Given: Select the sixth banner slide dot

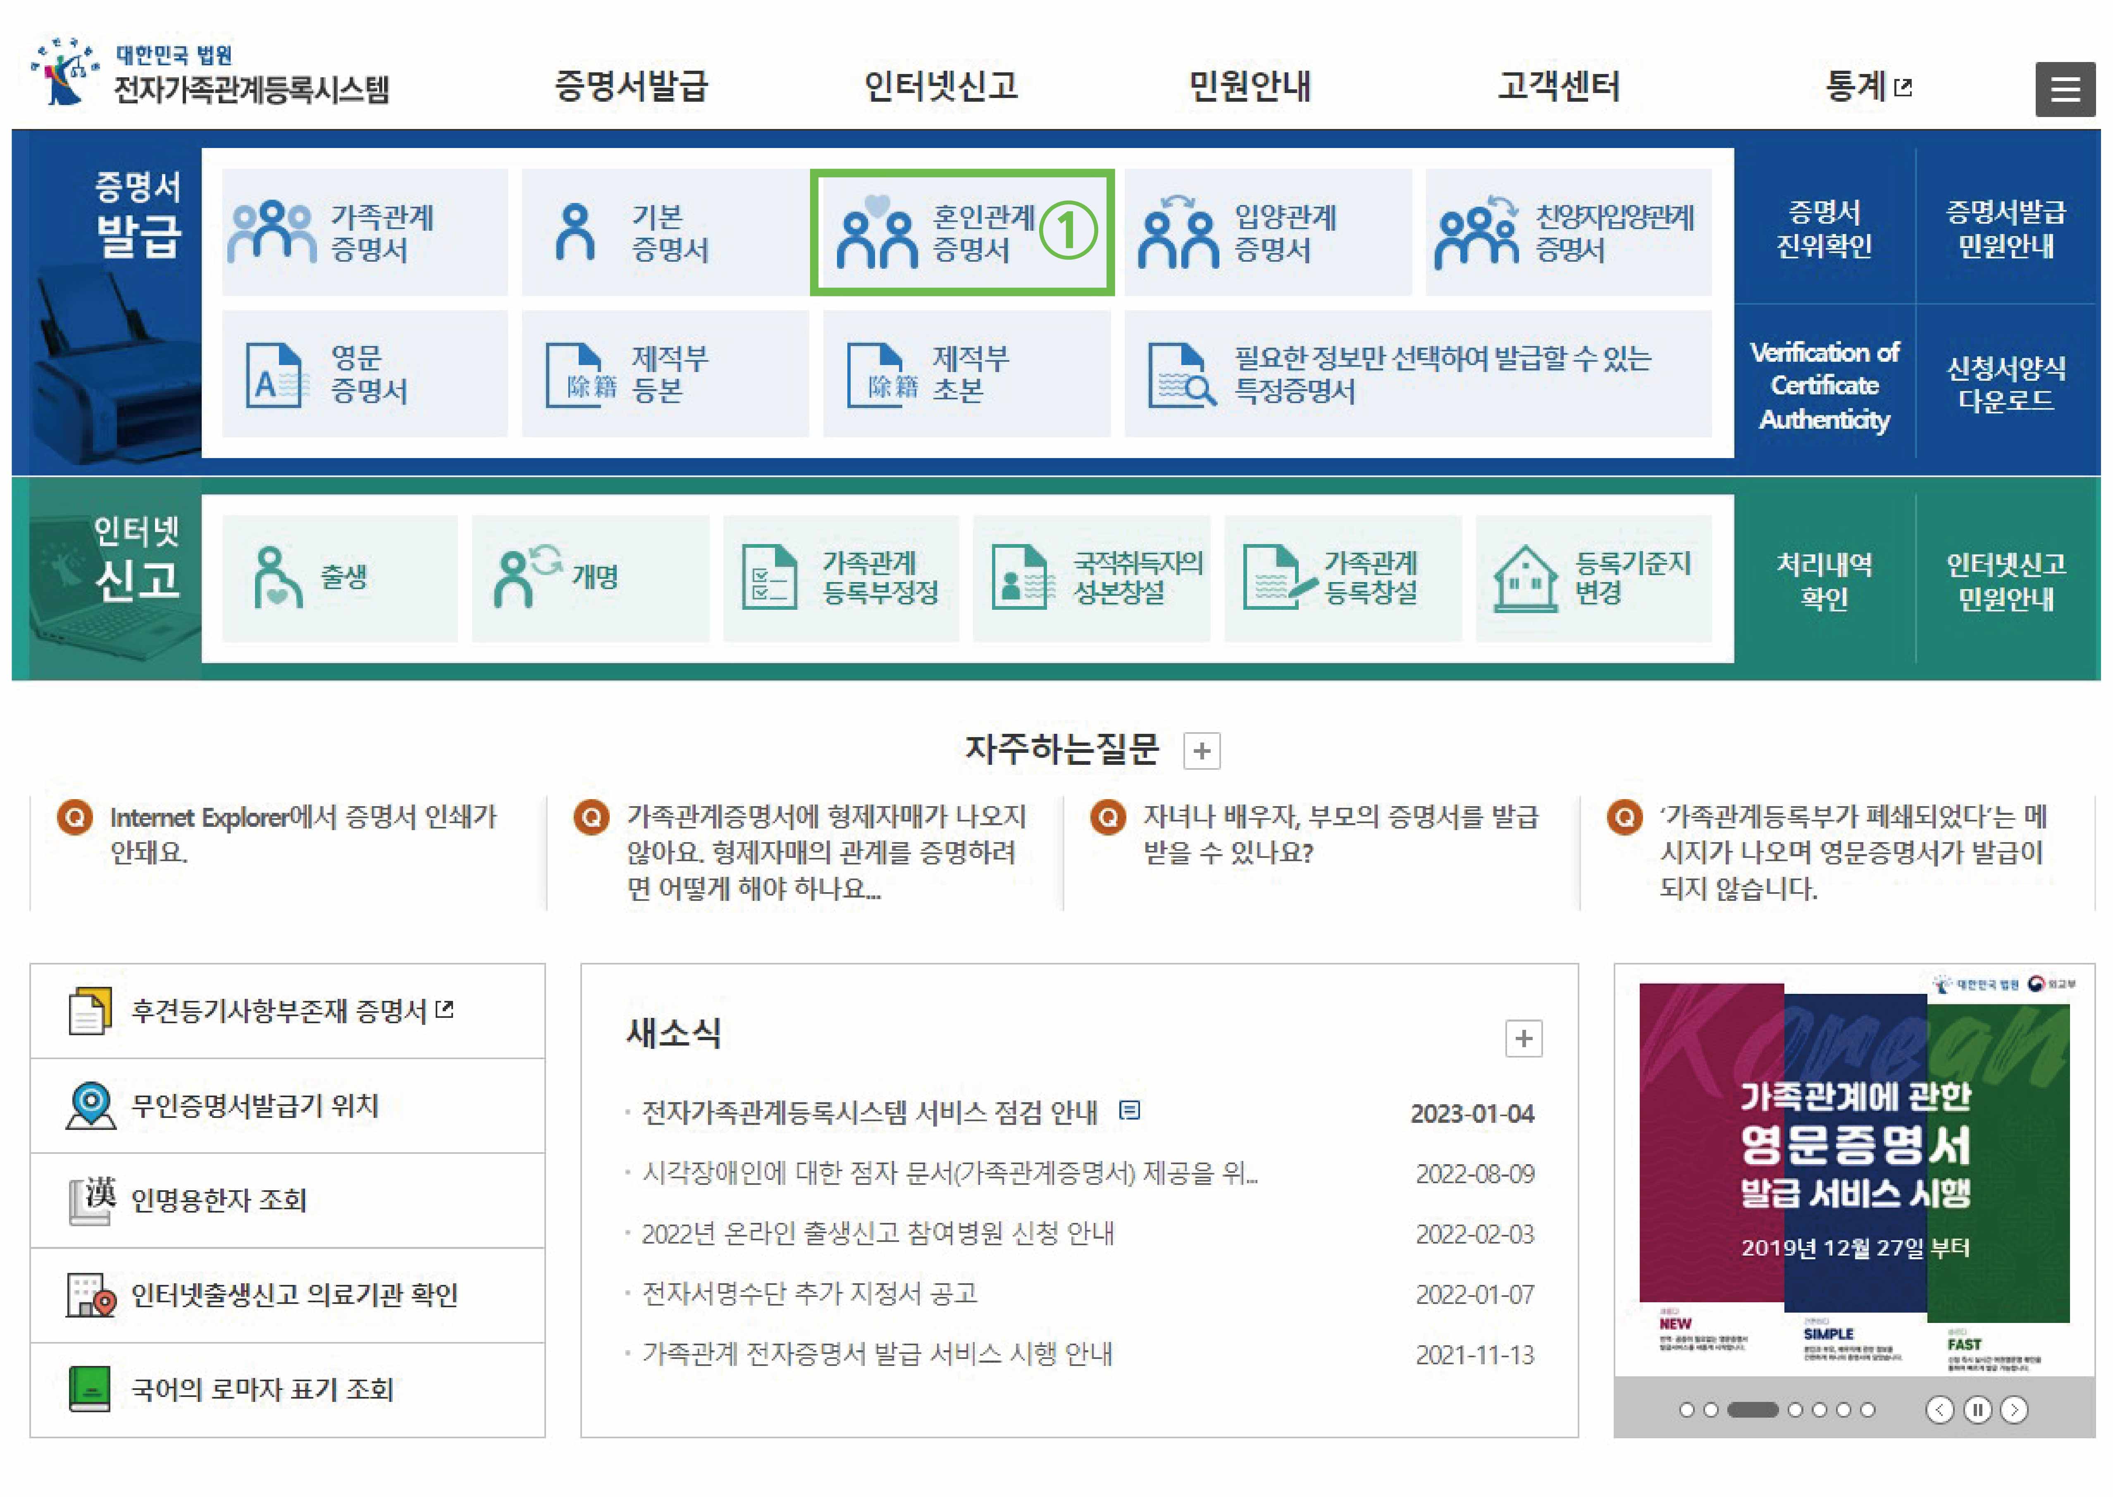Looking at the screenshot, I should coord(1843,1409).
